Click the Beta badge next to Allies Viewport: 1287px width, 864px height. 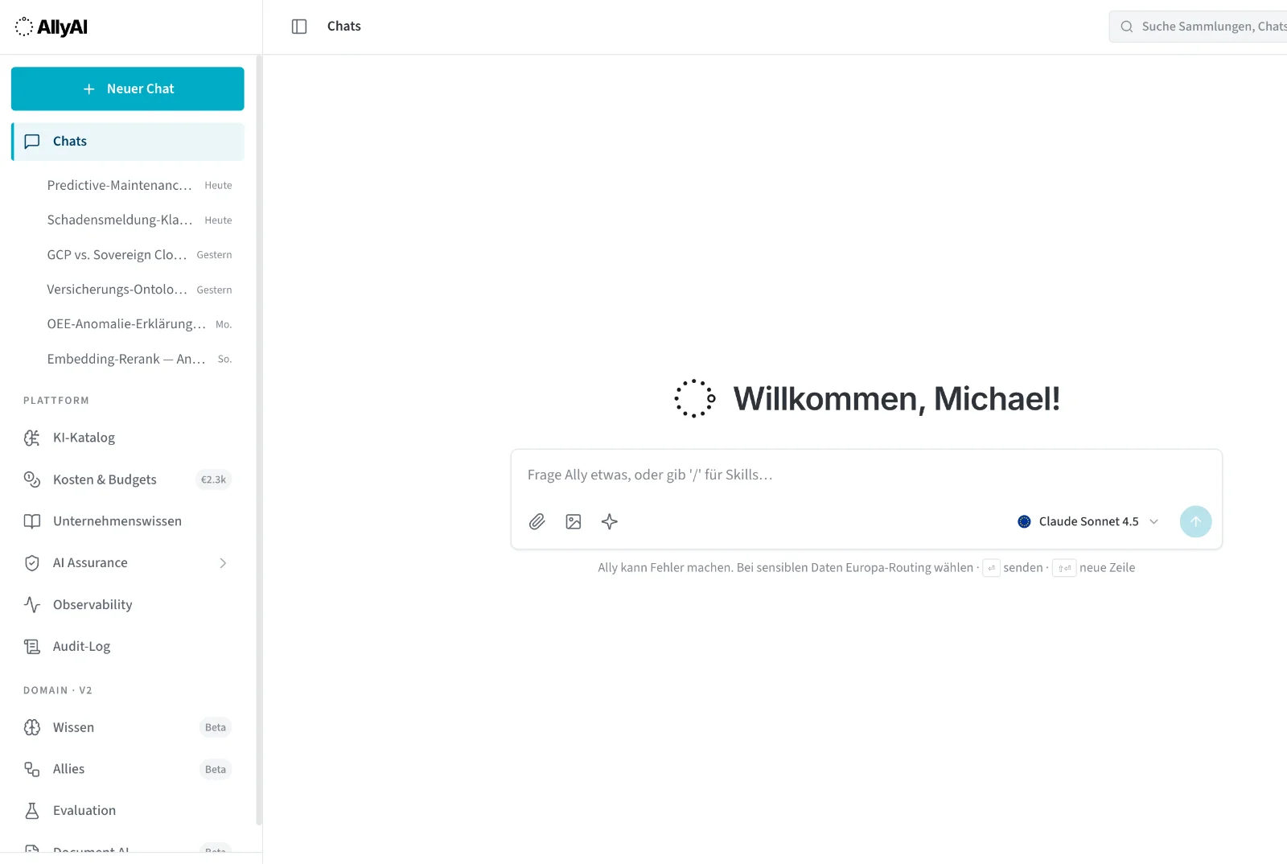coord(216,769)
